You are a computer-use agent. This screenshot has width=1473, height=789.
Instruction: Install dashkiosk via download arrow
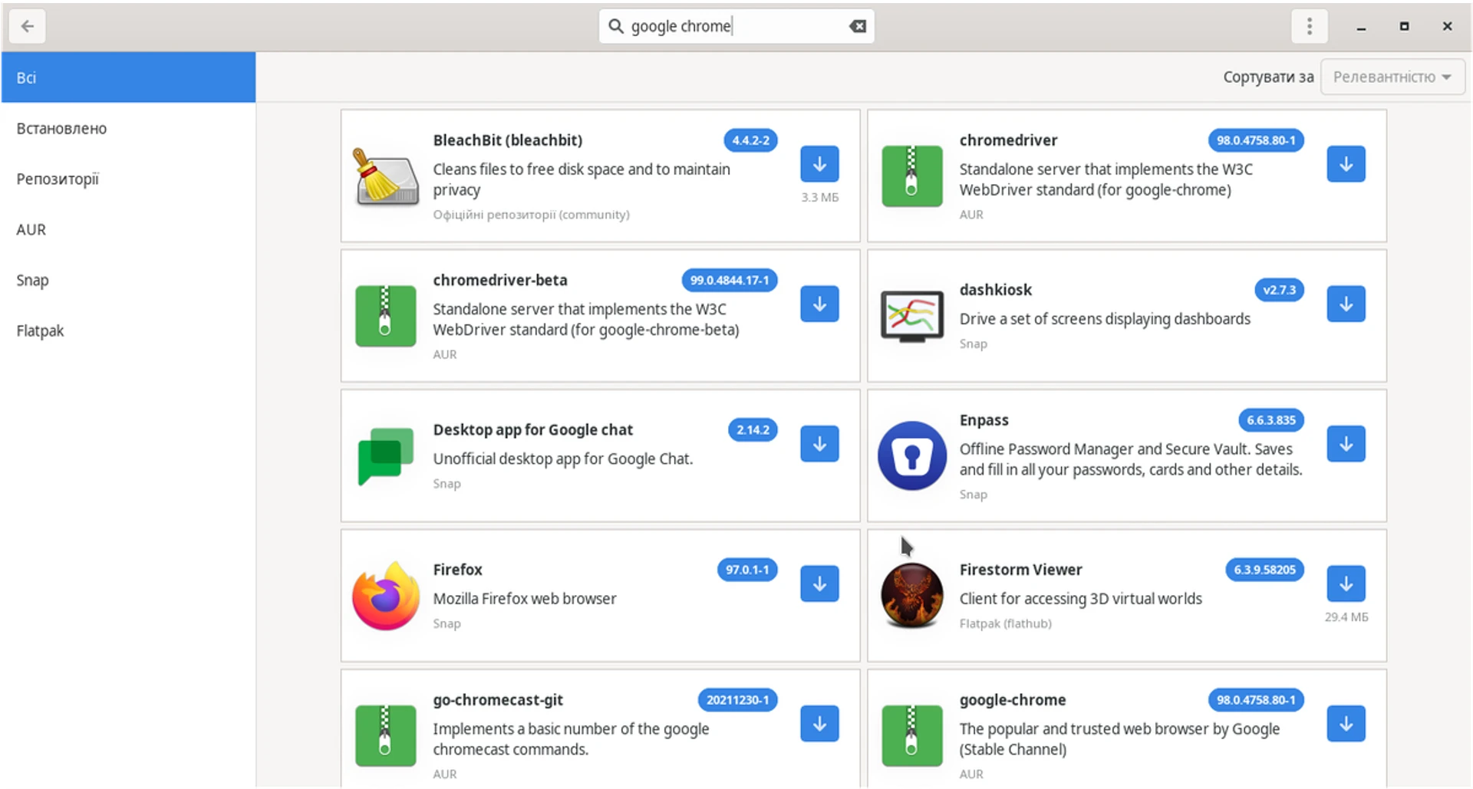pyautogui.click(x=1346, y=304)
